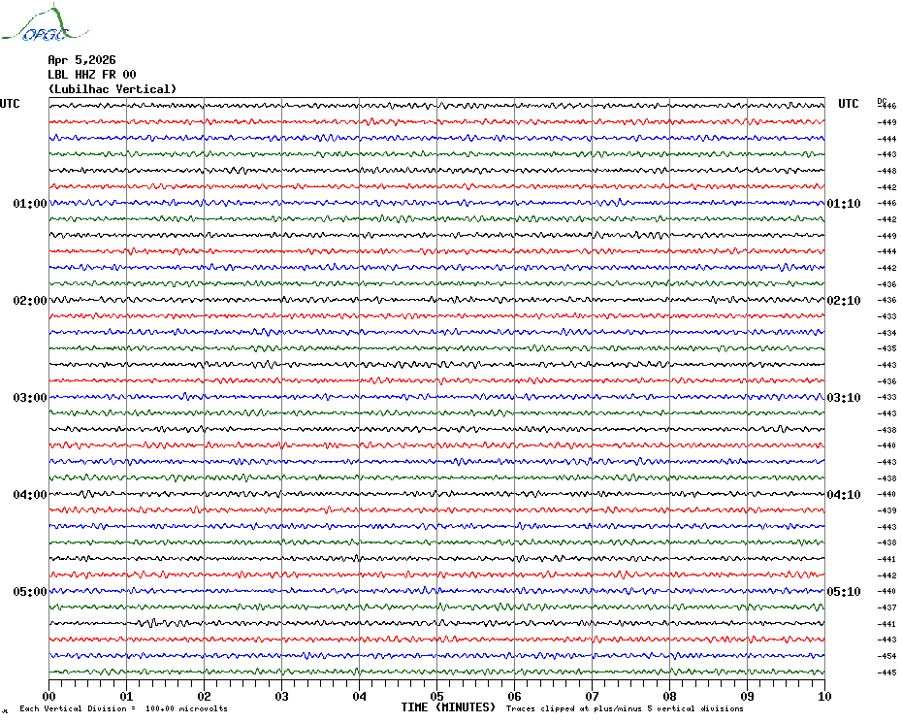Click minute tick 05 on bottom axis
The height and width of the screenshot is (722, 902).
coord(436,696)
